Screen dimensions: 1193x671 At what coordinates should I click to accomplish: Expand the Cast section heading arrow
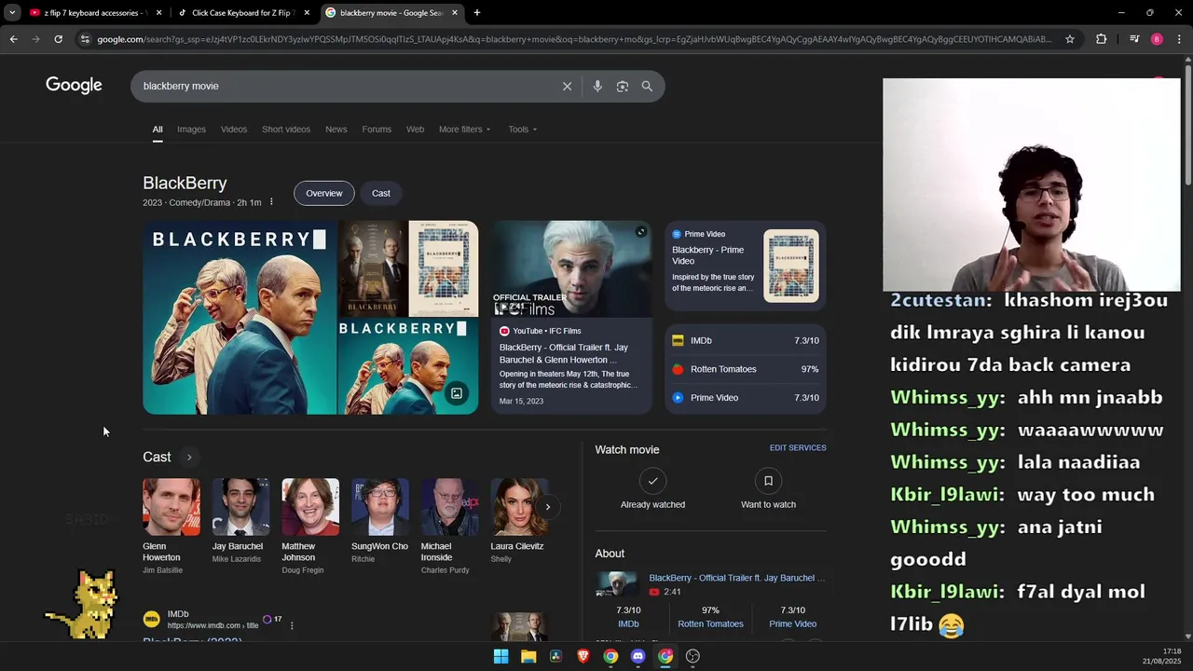[x=189, y=457]
